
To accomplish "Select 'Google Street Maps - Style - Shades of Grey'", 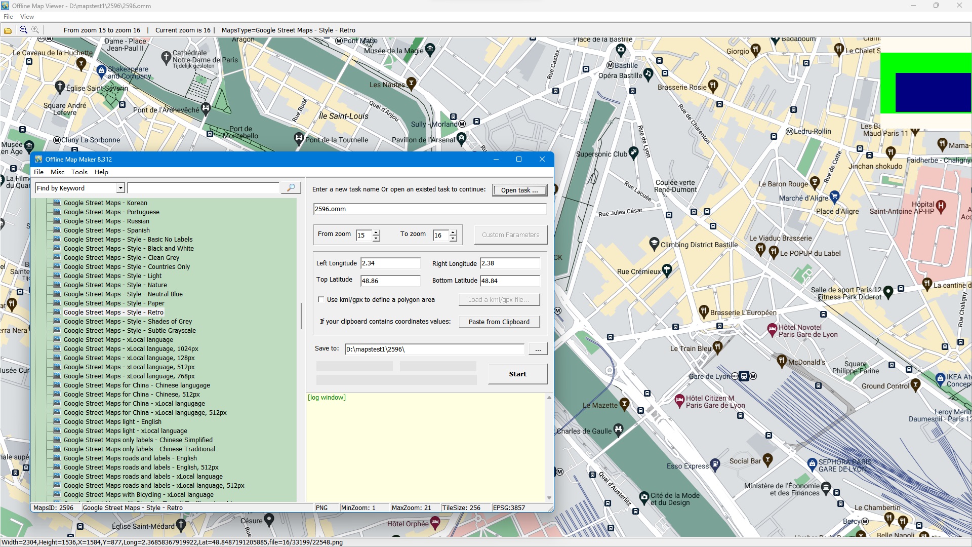I will coord(128,321).
